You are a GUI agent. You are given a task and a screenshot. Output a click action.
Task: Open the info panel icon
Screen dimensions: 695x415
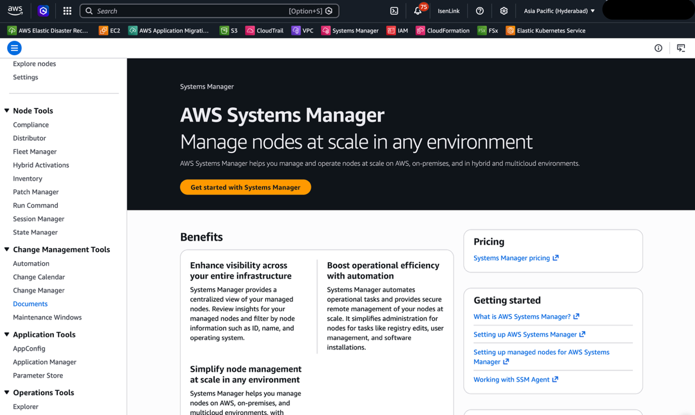[658, 48]
